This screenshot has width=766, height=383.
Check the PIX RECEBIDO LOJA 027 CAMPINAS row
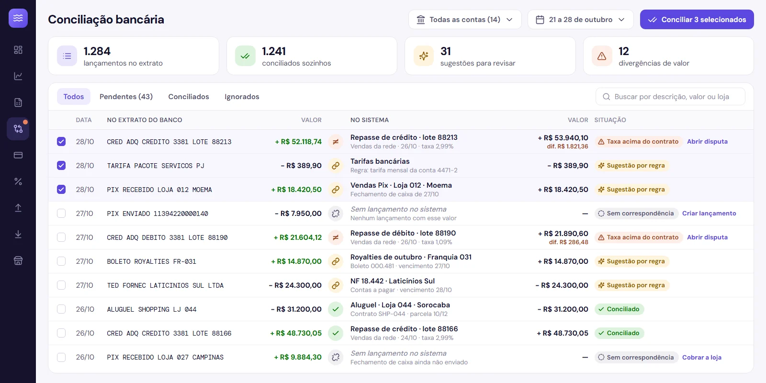click(61, 357)
